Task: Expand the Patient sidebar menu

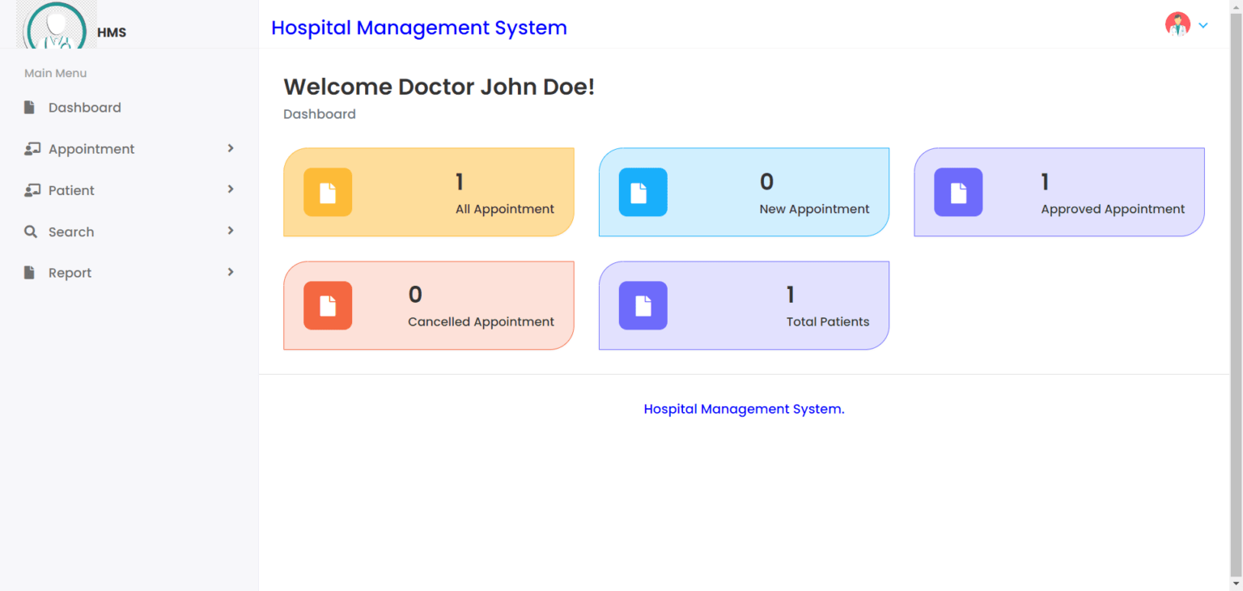Action: pyautogui.click(x=231, y=189)
